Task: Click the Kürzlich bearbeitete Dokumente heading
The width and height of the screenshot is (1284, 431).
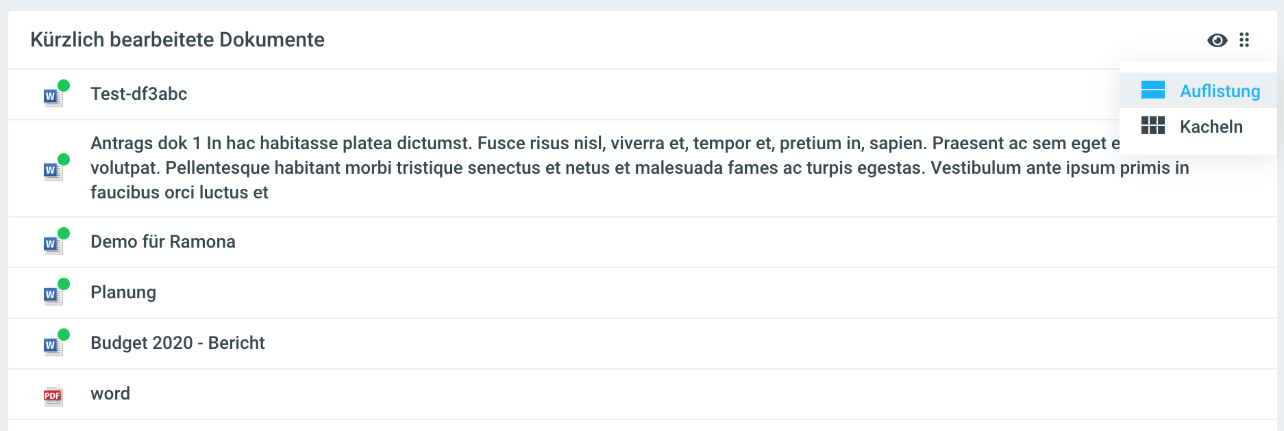Action: (x=177, y=40)
